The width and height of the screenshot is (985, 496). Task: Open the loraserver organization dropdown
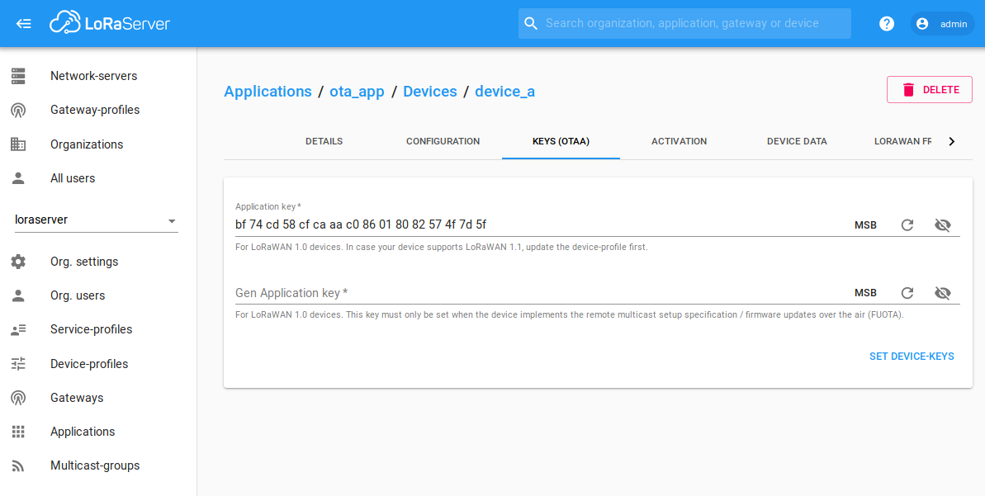coord(172,221)
